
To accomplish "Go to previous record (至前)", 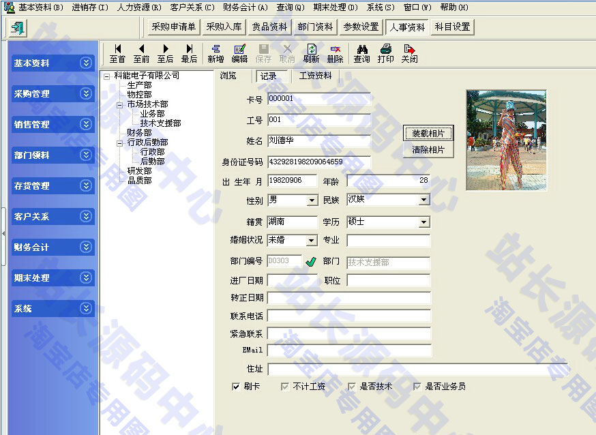I will (x=141, y=54).
